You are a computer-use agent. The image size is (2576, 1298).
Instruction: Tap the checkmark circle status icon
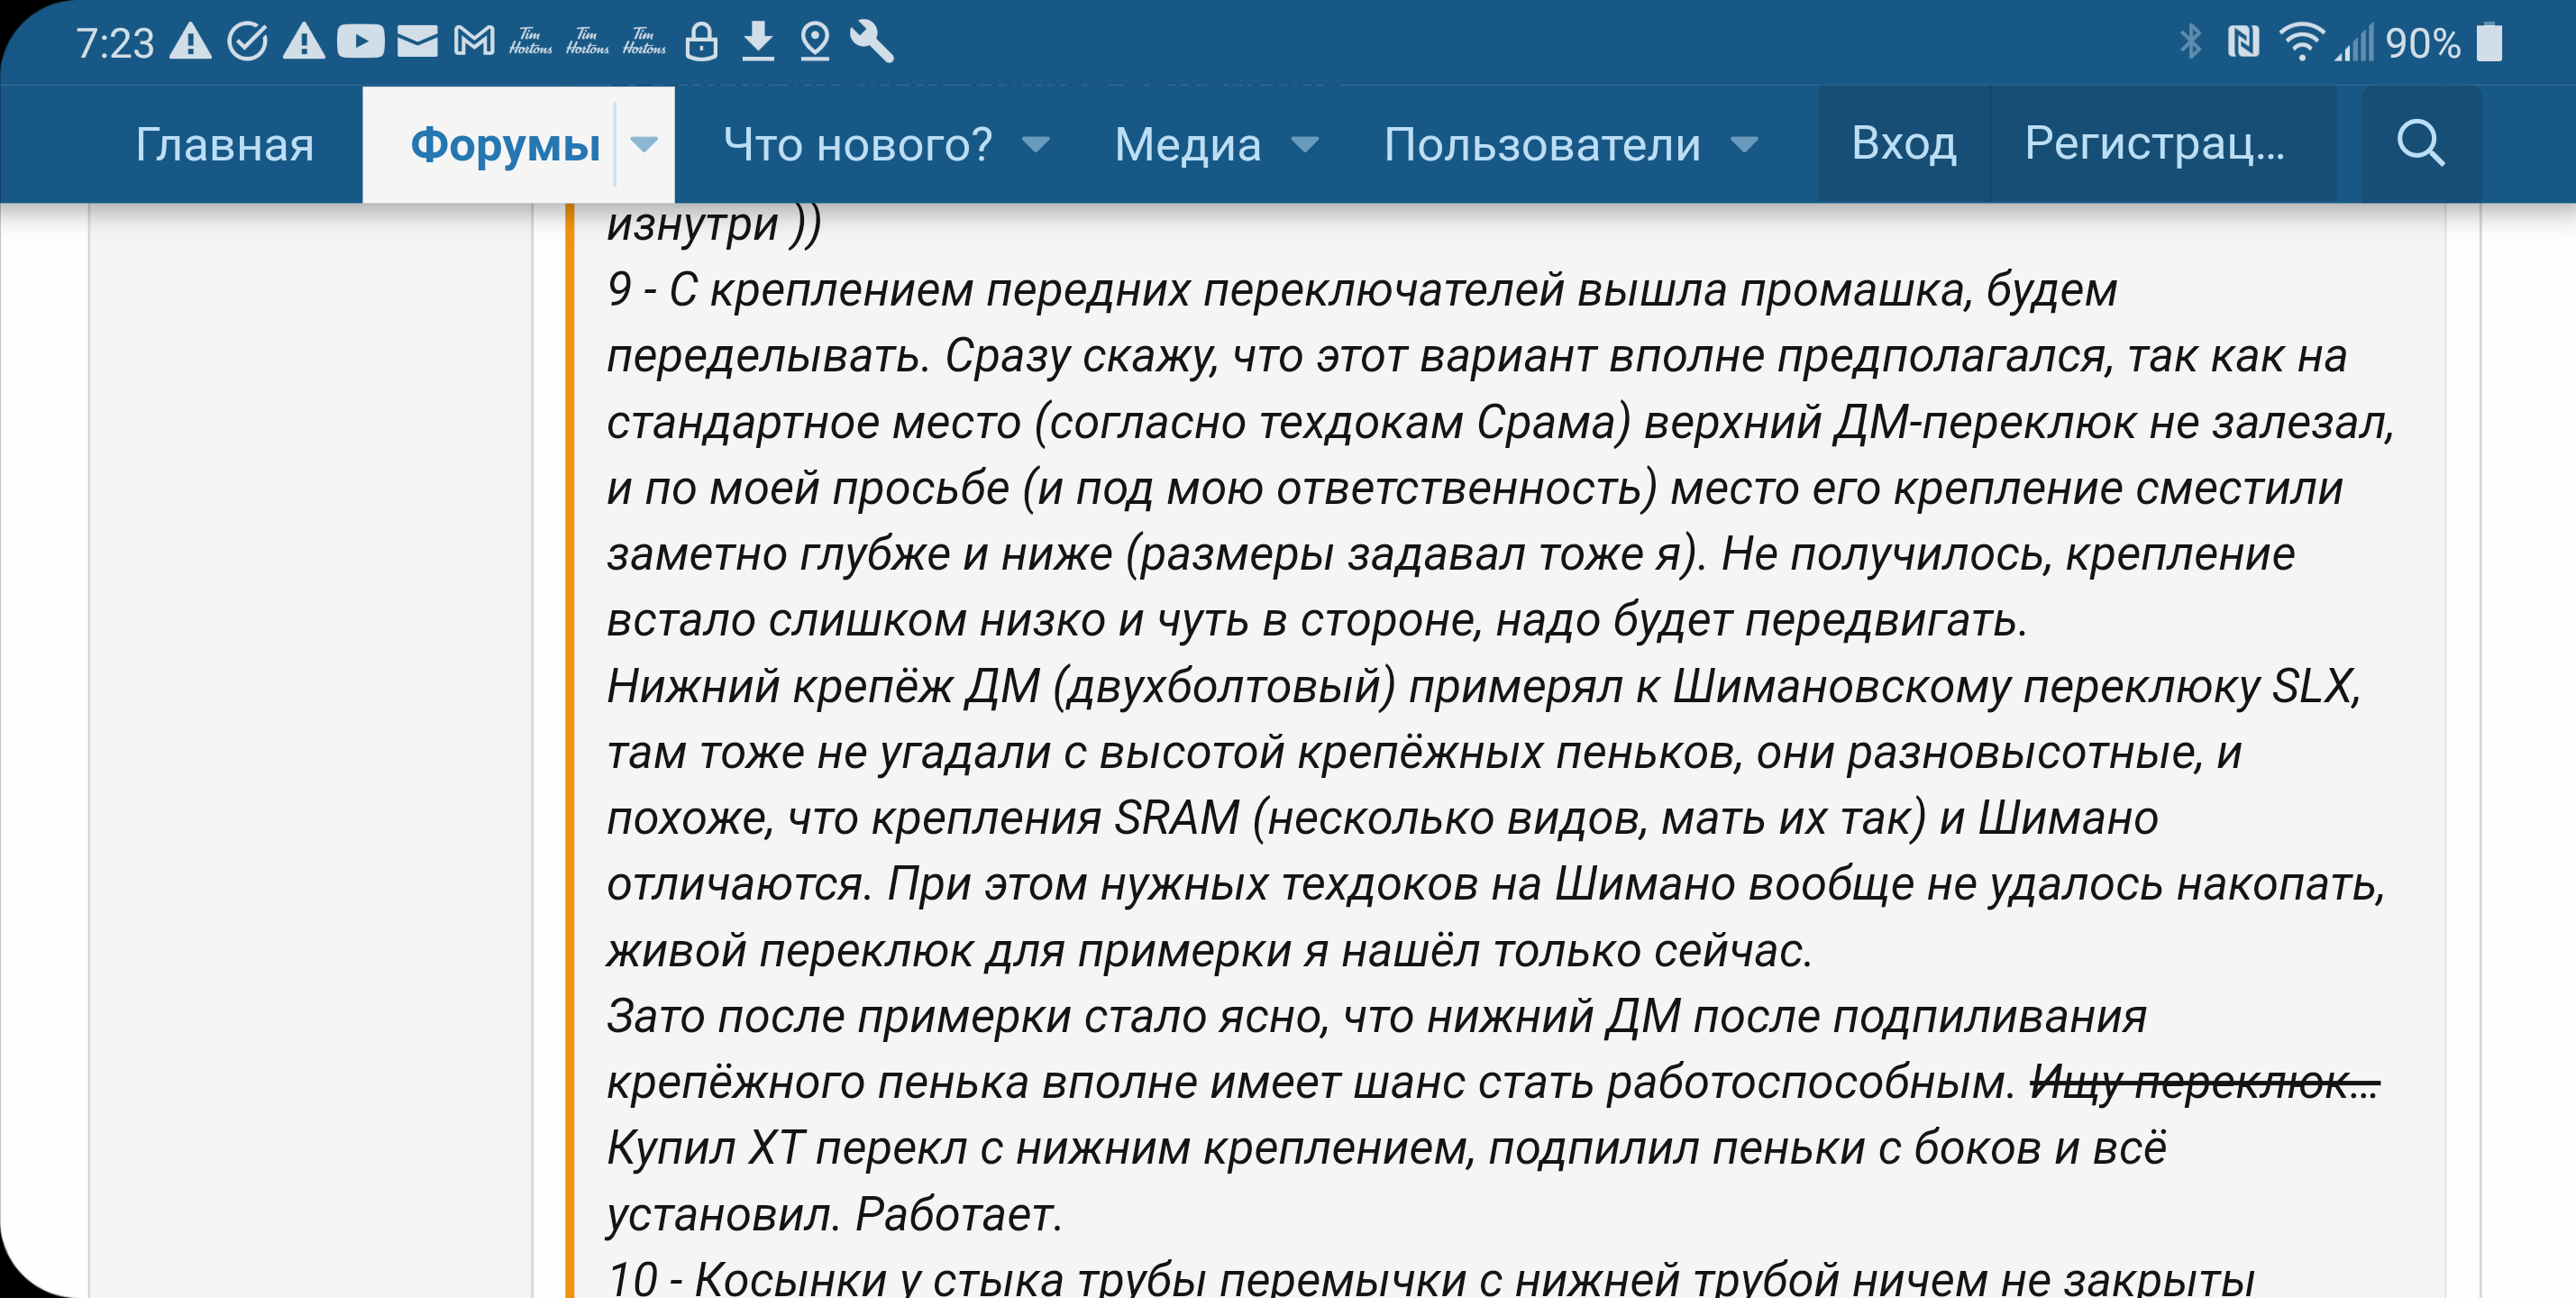pyautogui.click(x=247, y=42)
